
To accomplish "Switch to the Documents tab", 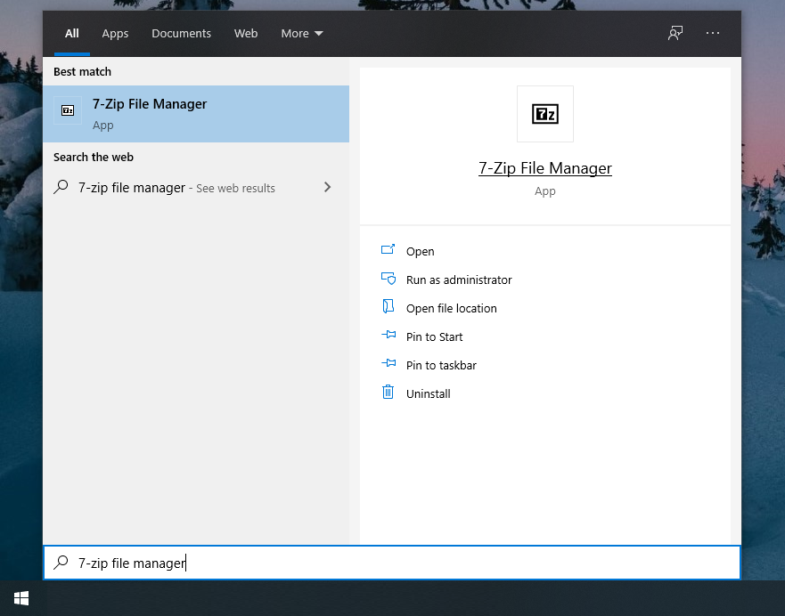I will [x=181, y=34].
